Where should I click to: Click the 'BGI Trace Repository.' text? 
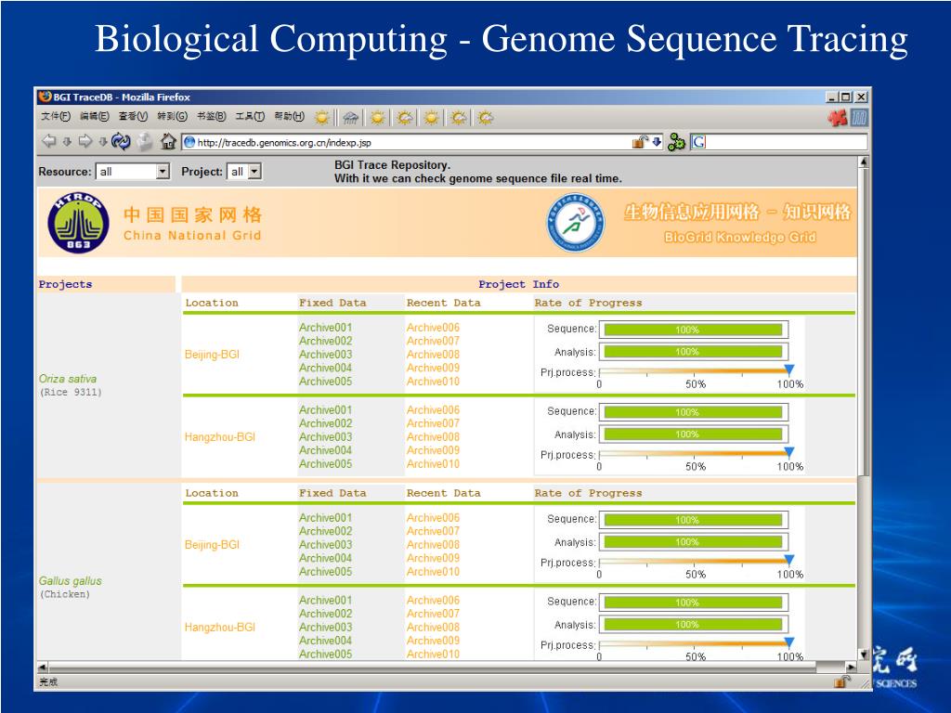[x=393, y=165]
